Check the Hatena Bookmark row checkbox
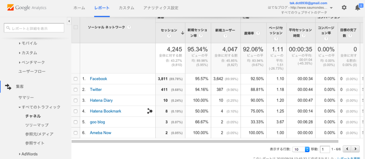Screen dimensions: 365x159 pos(76,111)
